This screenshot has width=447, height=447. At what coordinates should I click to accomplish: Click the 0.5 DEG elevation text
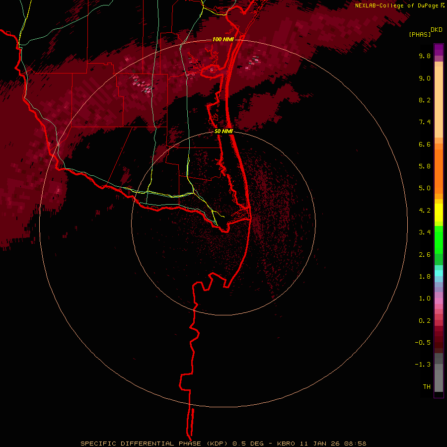click(248, 444)
